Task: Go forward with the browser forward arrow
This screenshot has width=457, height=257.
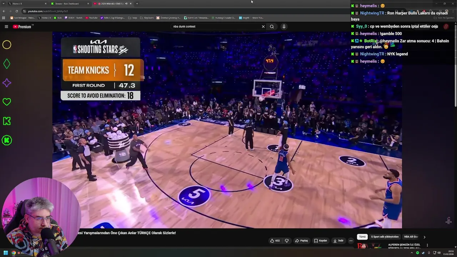Action: (10, 11)
